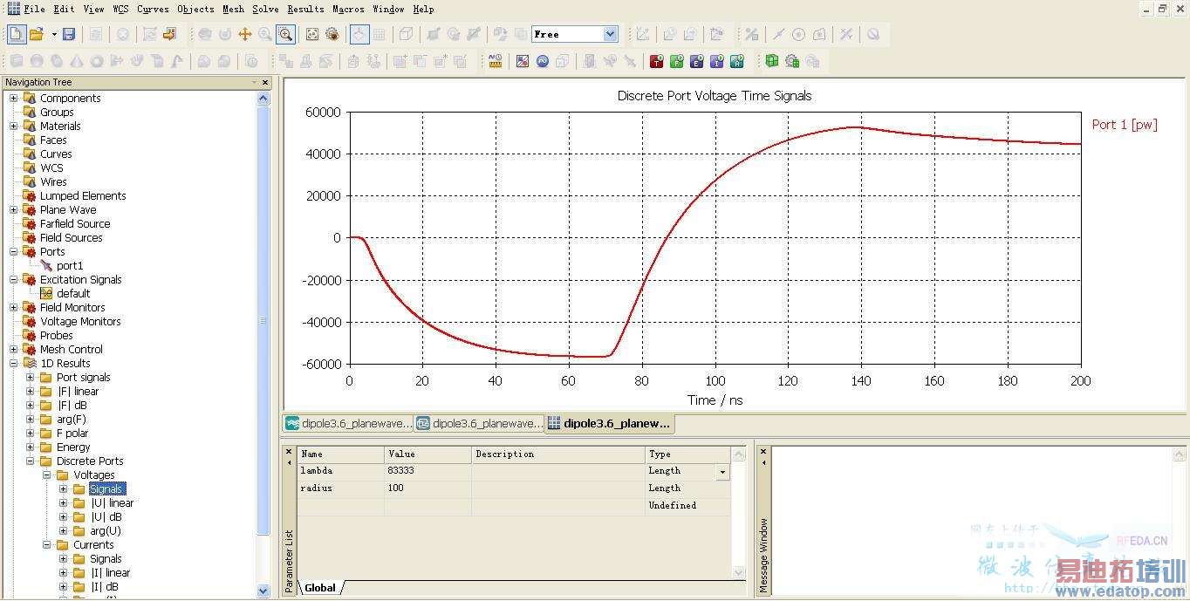Expand the Components tree node
Screen dimensions: 1190x601
click(14, 99)
